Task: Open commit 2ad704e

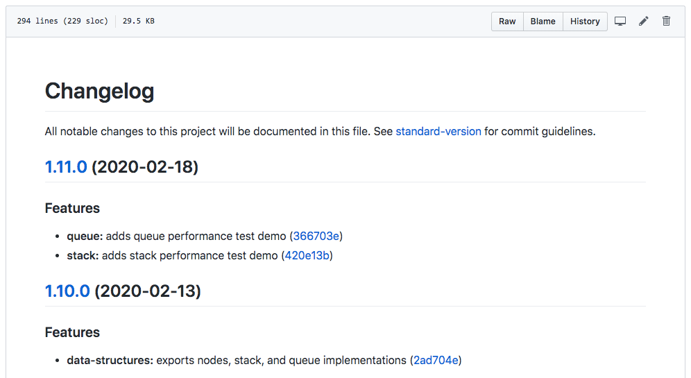Action: tap(436, 360)
